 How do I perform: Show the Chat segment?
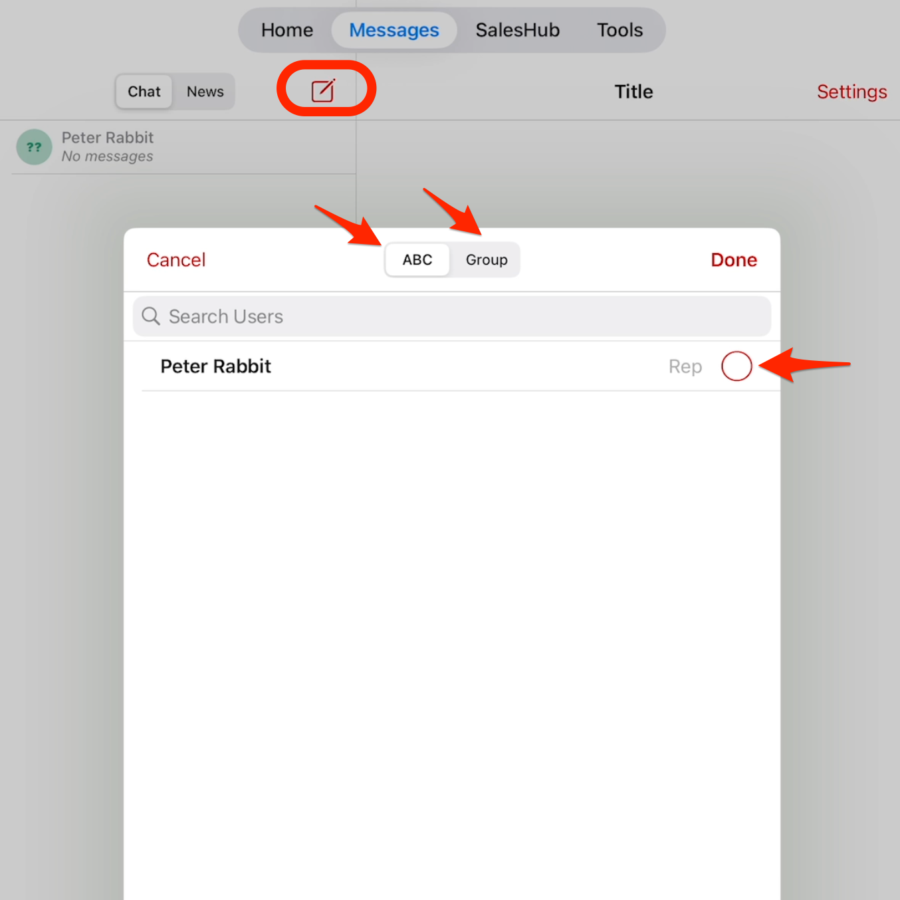click(144, 92)
